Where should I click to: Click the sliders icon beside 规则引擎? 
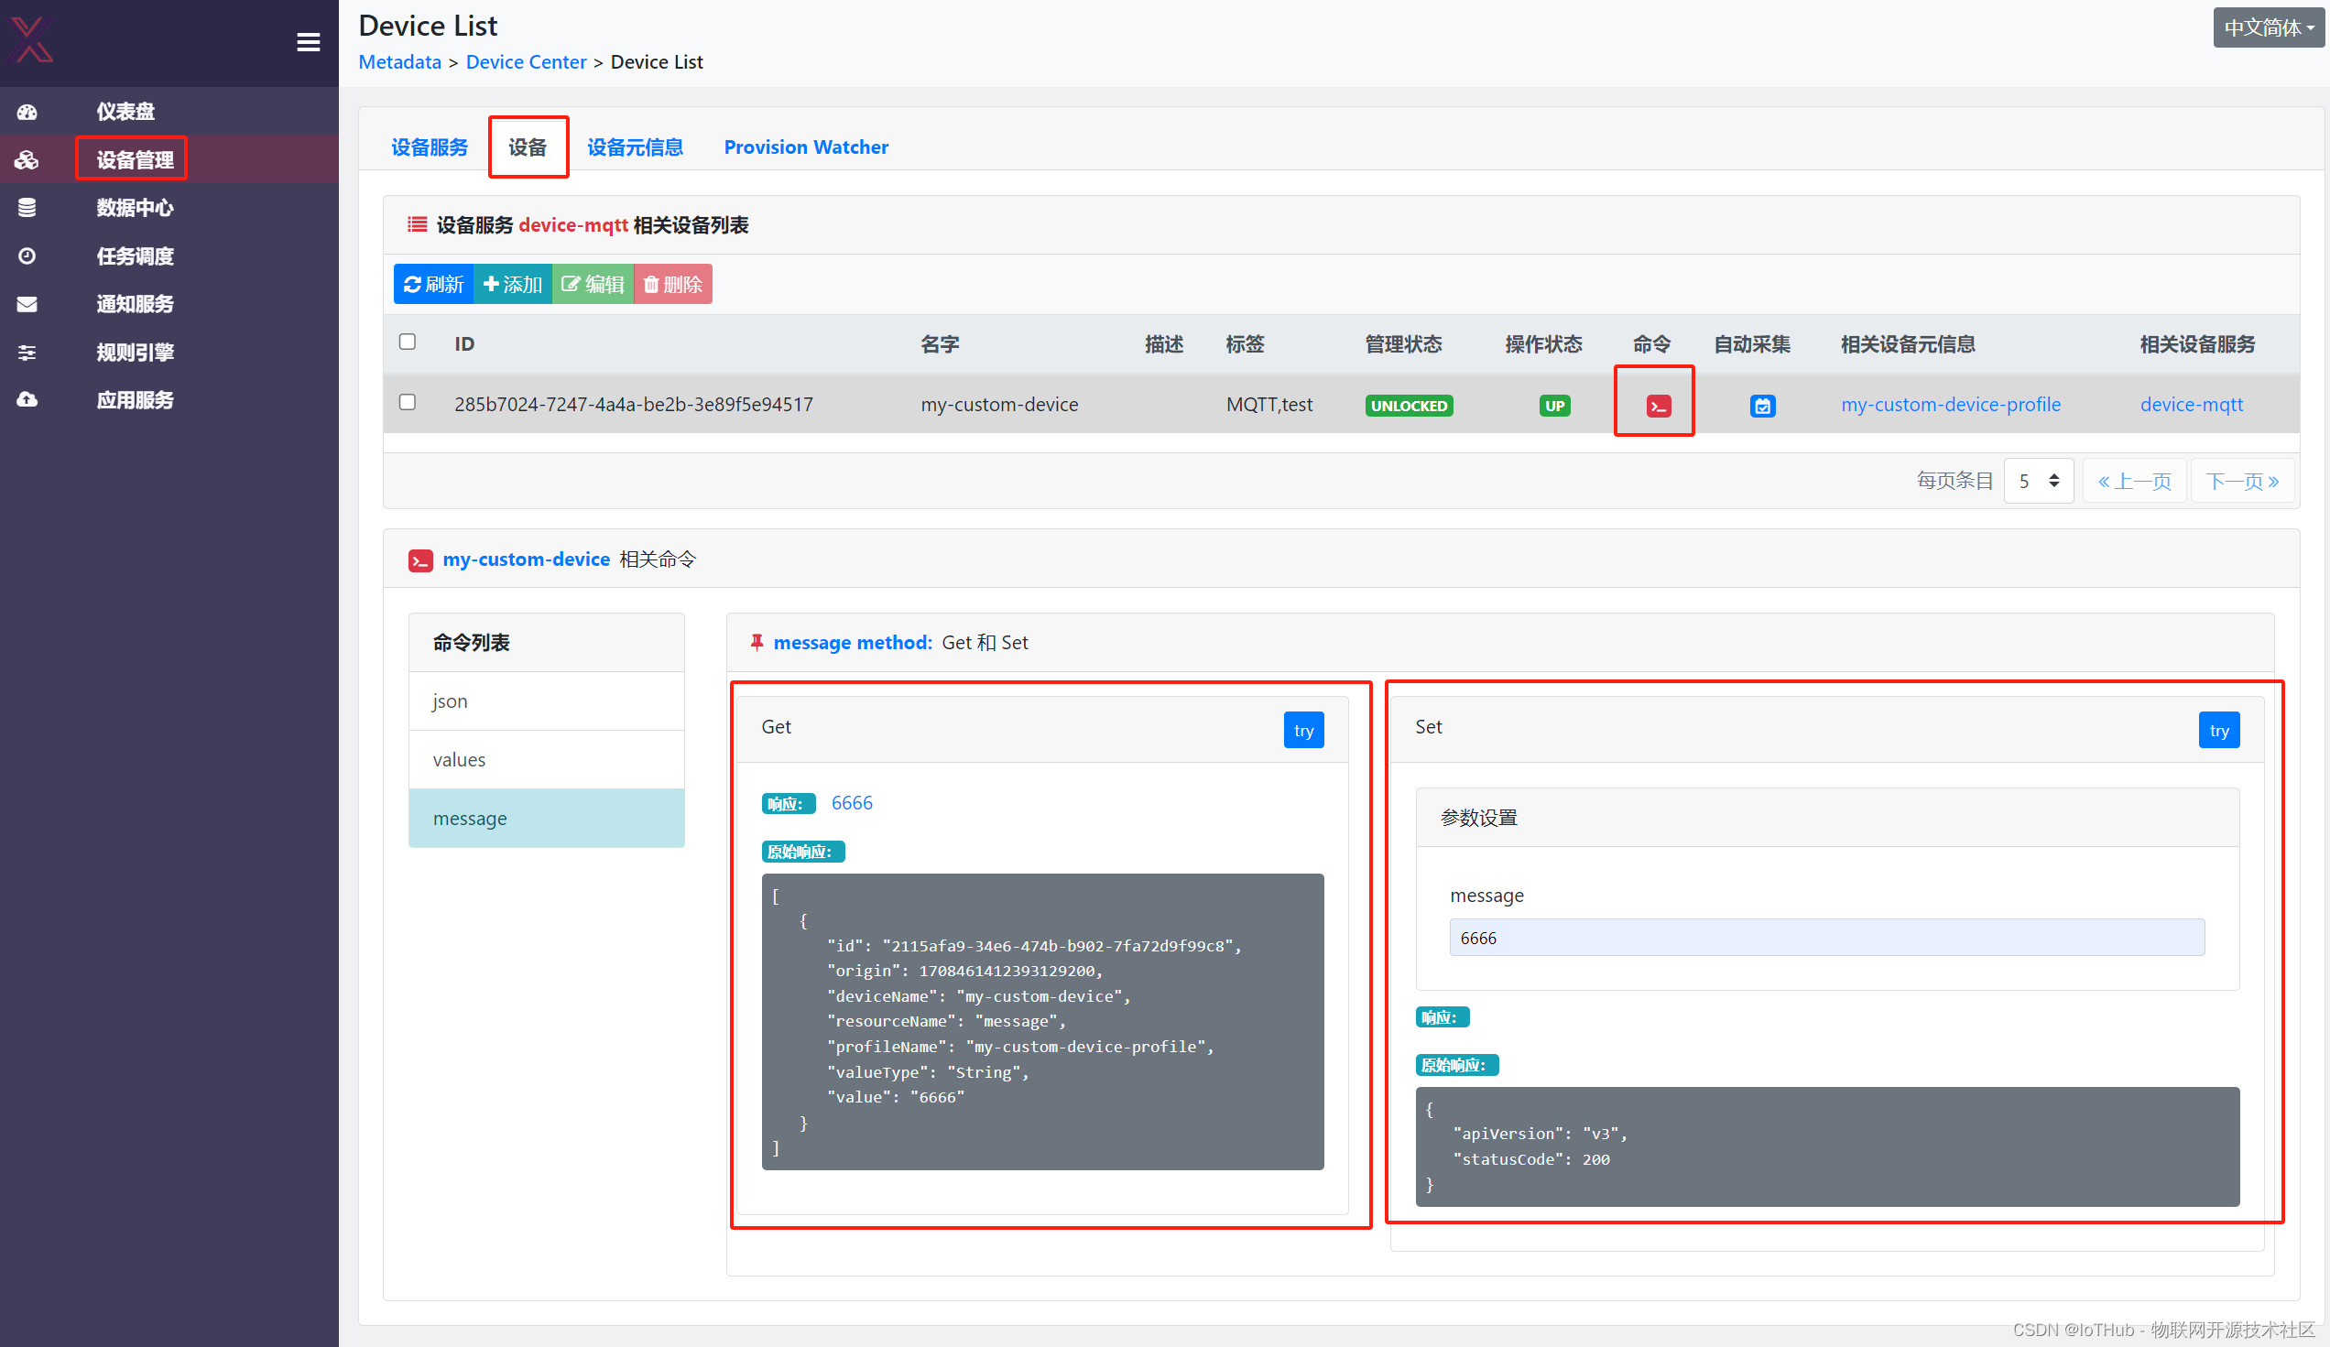point(27,353)
